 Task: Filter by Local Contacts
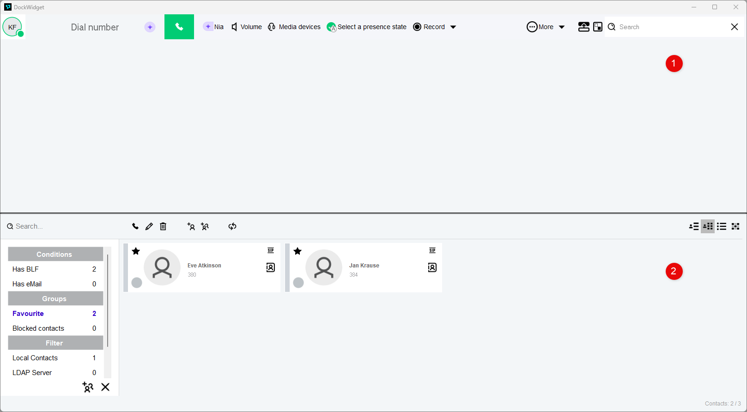[55, 358]
